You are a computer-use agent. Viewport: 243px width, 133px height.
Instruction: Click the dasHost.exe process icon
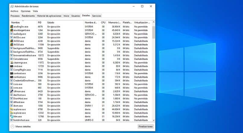point(11,95)
